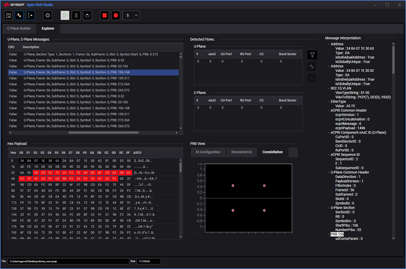Click the filter funnel icon beside U-Plane flows
406x269 pixels.
click(313, 55)
